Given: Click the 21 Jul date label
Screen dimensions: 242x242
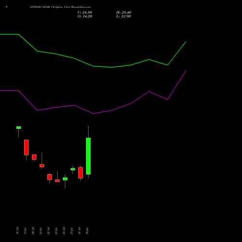Looking at the screenshot, I should [41, 230].
